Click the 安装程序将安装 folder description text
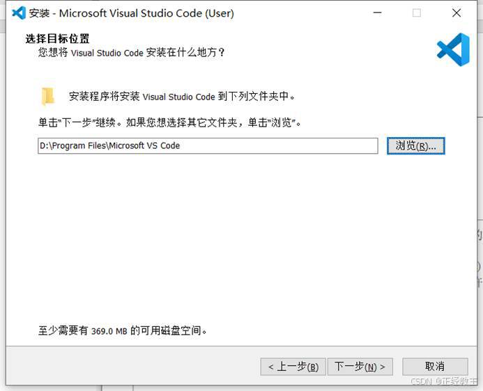The height and width of the screenshot is (391, 483). [x=182, y=97]
